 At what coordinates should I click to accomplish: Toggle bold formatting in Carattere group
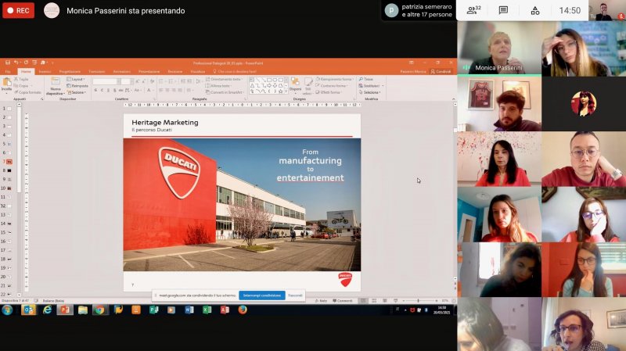(x=95, y=91)
